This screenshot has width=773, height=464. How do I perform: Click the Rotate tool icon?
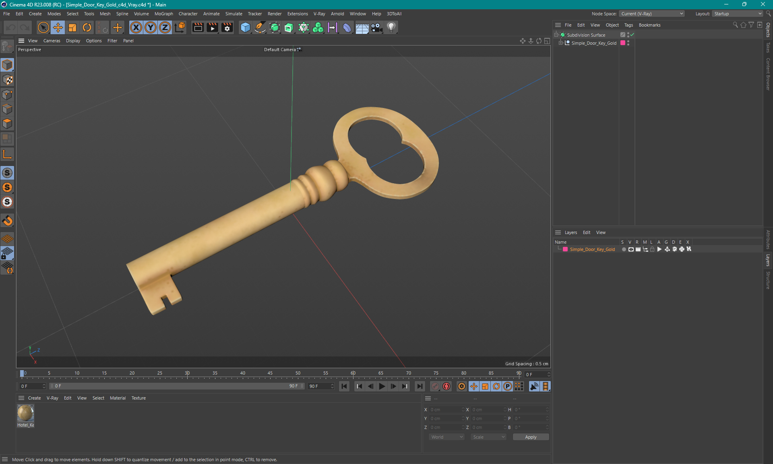[87, 27]
